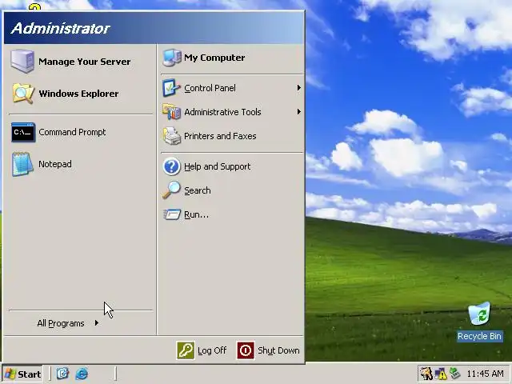Expand the Control Panel submenu arrow
The height and width of the screenshot is (384, 512).
pyautogui.click(x=298, y=88)
